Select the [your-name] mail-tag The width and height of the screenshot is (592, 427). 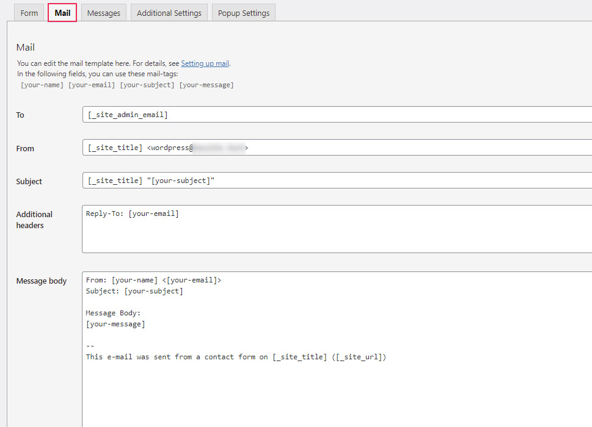click(x=42, y=85)
